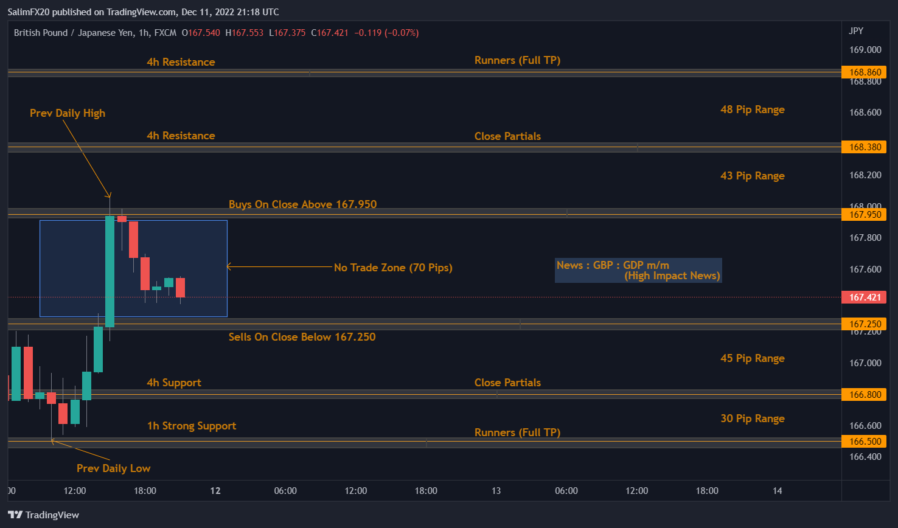The width and height of the screenshot is (898, 528).
Task: Click the British Pound / Japanese Yen symbol title
Action: [x=74, y=33]
